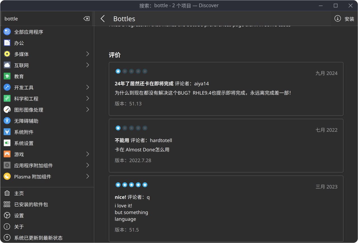
Task: Click the 无障碍辅助 accessibility icon
Action: click(x=7, y=121)
